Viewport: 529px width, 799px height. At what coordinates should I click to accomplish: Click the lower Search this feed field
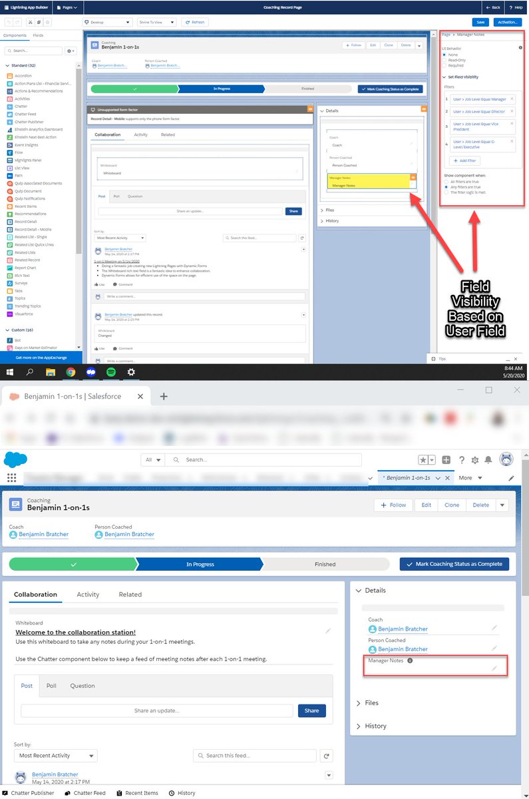pyautogui.click(x=254, y=756)
